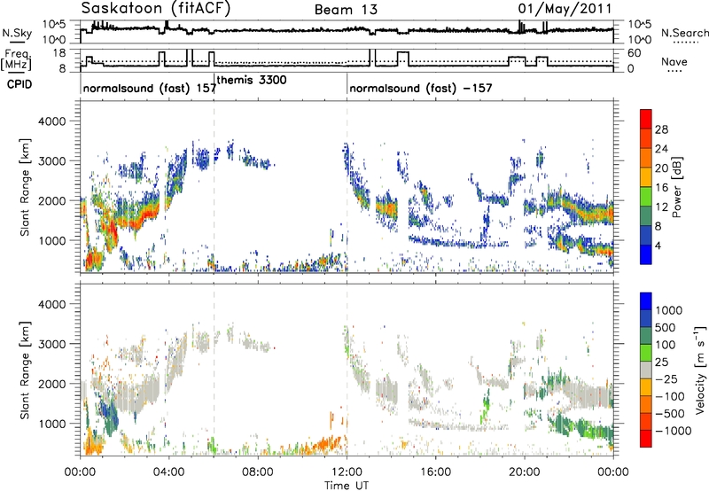The width and height of the screenshot is (709, 491).
Task: Click the Nave legend label
Action: click(674, 61)
